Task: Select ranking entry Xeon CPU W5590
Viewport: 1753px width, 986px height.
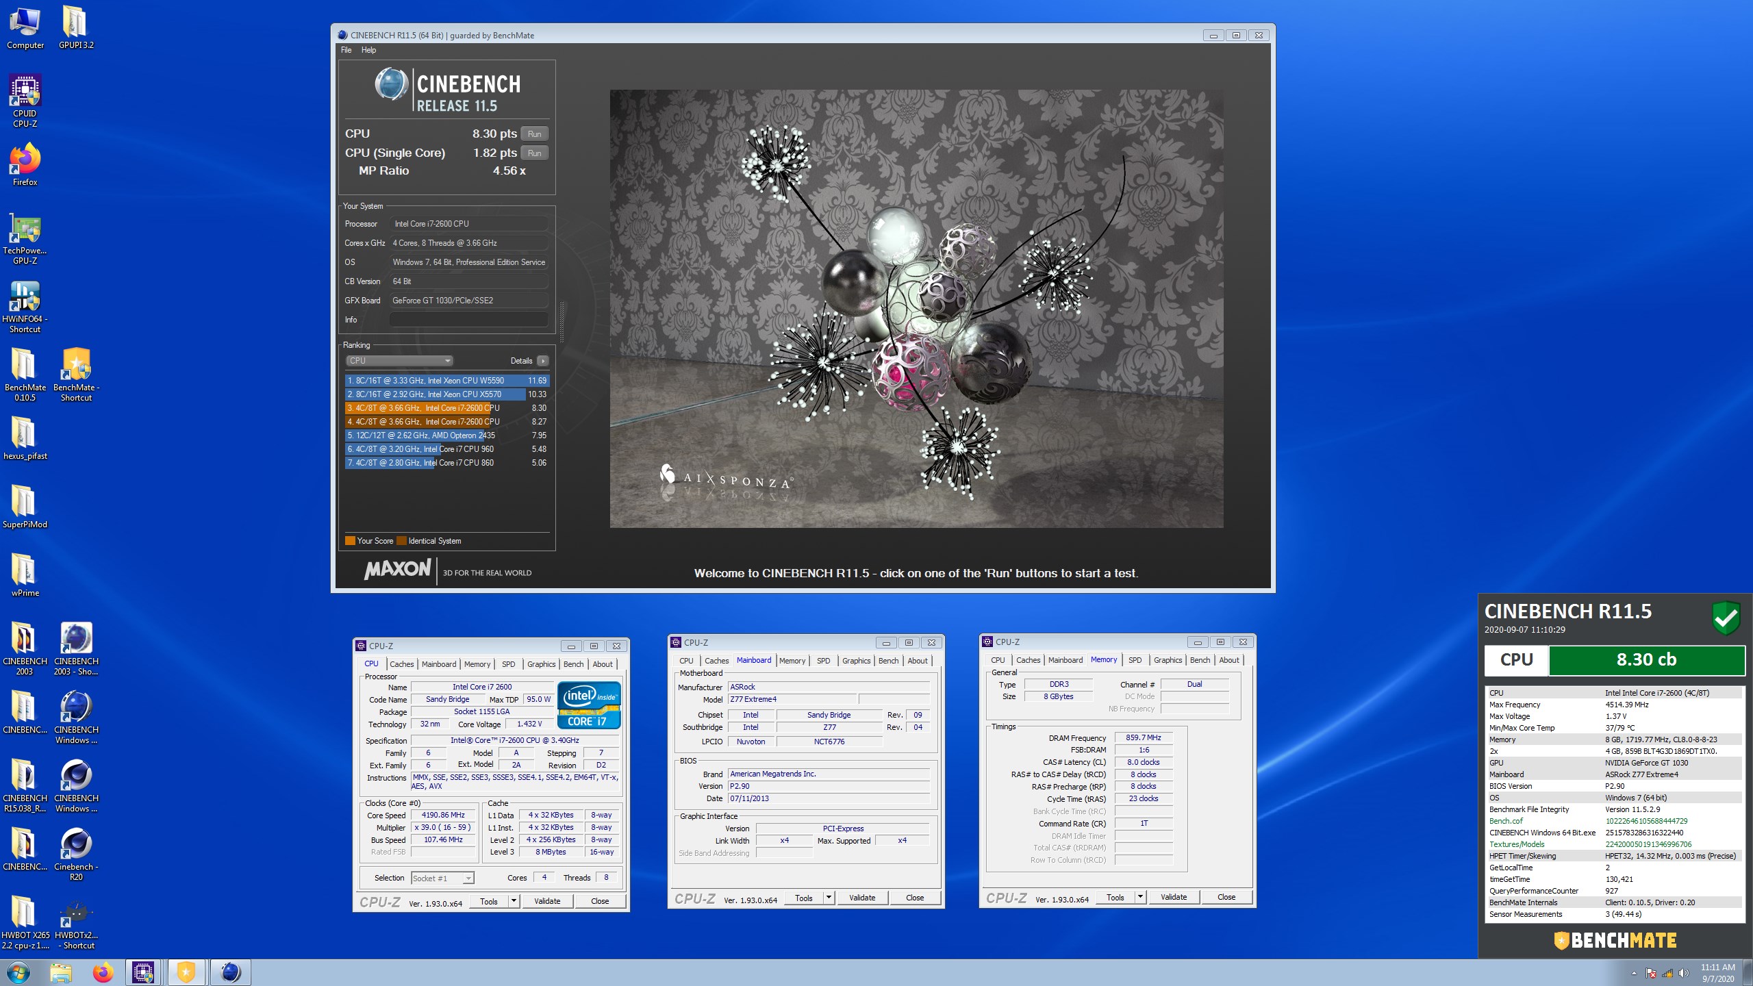Action: tap(447, 381)
